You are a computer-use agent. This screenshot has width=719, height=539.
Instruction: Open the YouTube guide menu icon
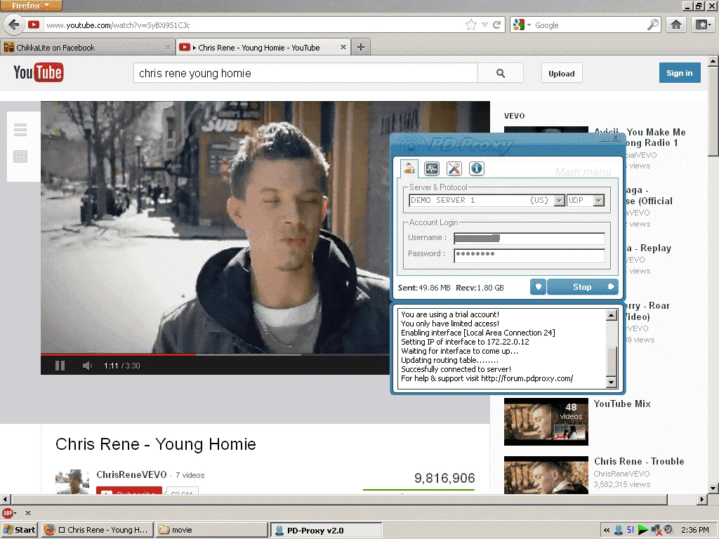tap(20, 130)
